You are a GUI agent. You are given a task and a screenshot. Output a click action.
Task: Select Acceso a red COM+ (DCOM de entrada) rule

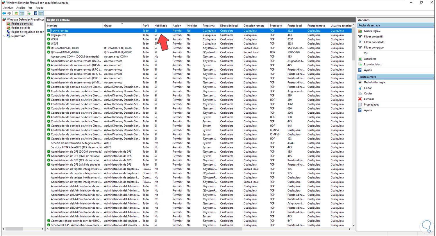point(75,56)
